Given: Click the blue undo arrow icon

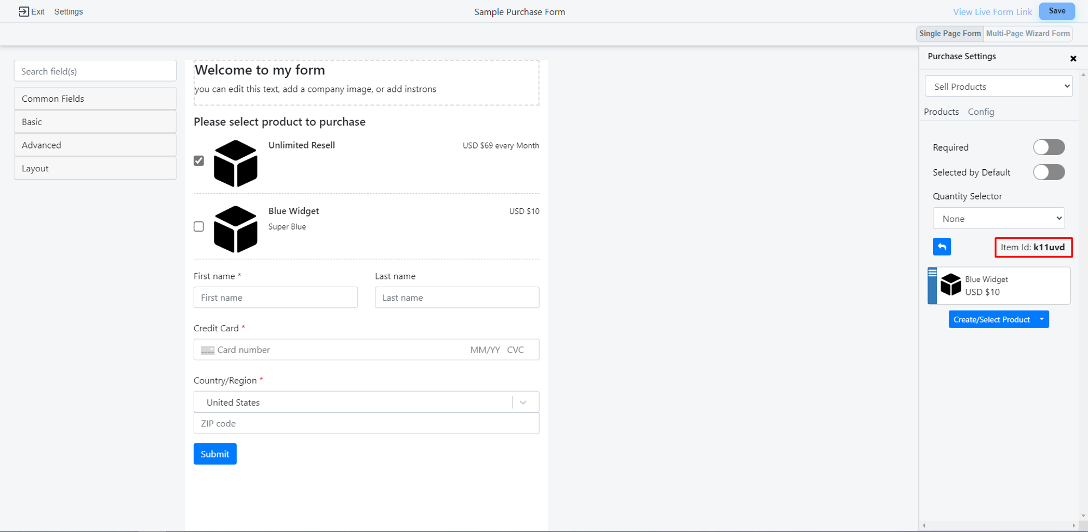Looking at the screenshot, I should click(x=942, y=247).
